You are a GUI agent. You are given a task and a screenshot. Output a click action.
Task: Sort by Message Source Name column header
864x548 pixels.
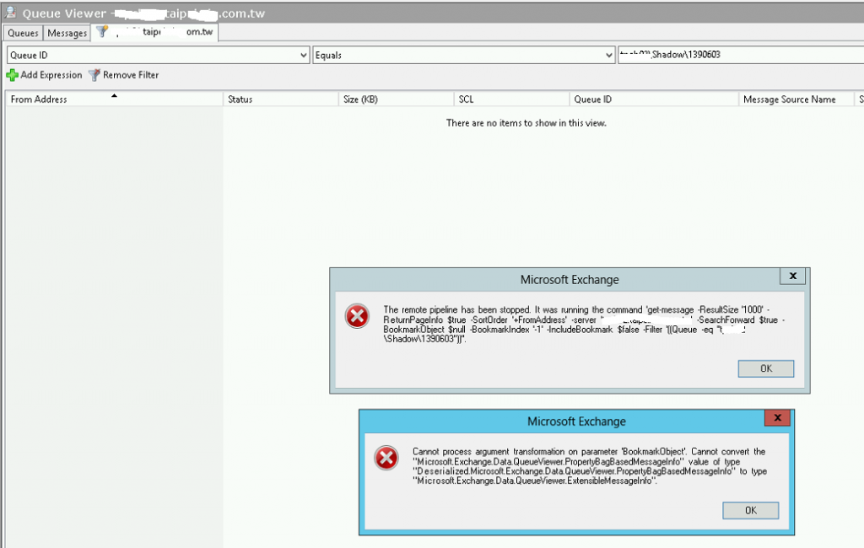tap(796, 99)
